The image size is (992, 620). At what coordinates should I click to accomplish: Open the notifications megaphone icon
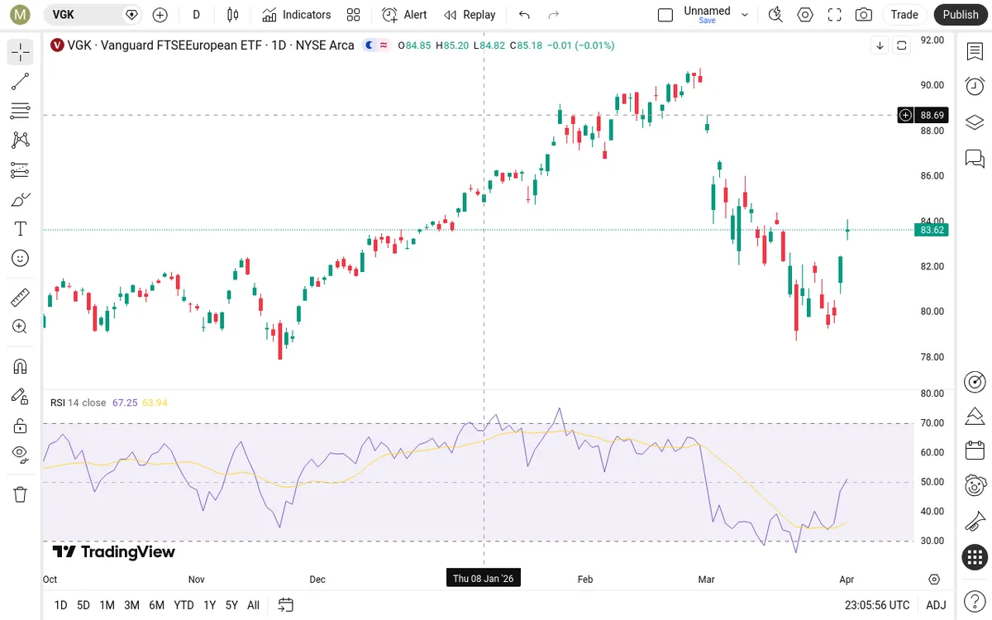click(975, 522)
